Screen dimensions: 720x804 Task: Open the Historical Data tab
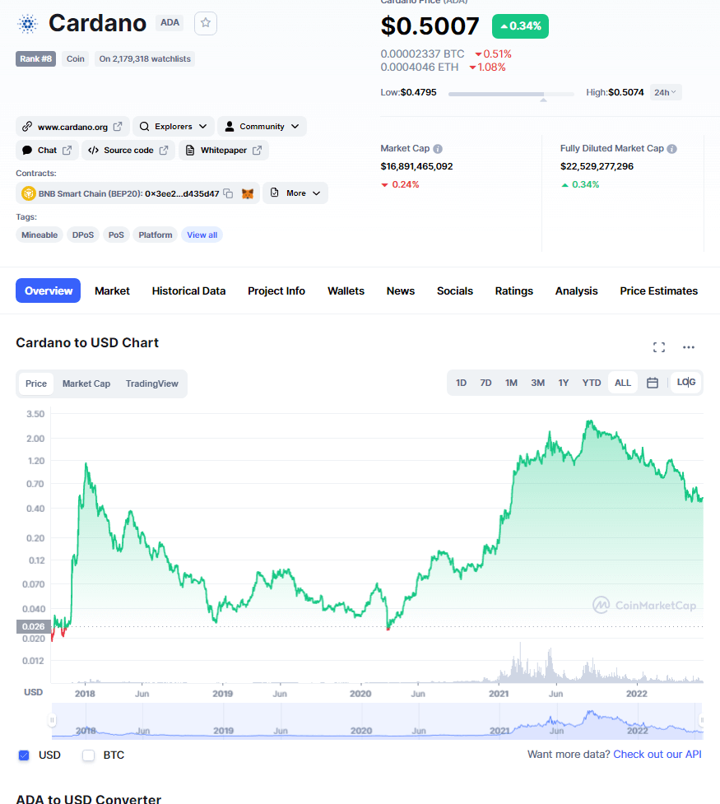click(x=188, y=290)
